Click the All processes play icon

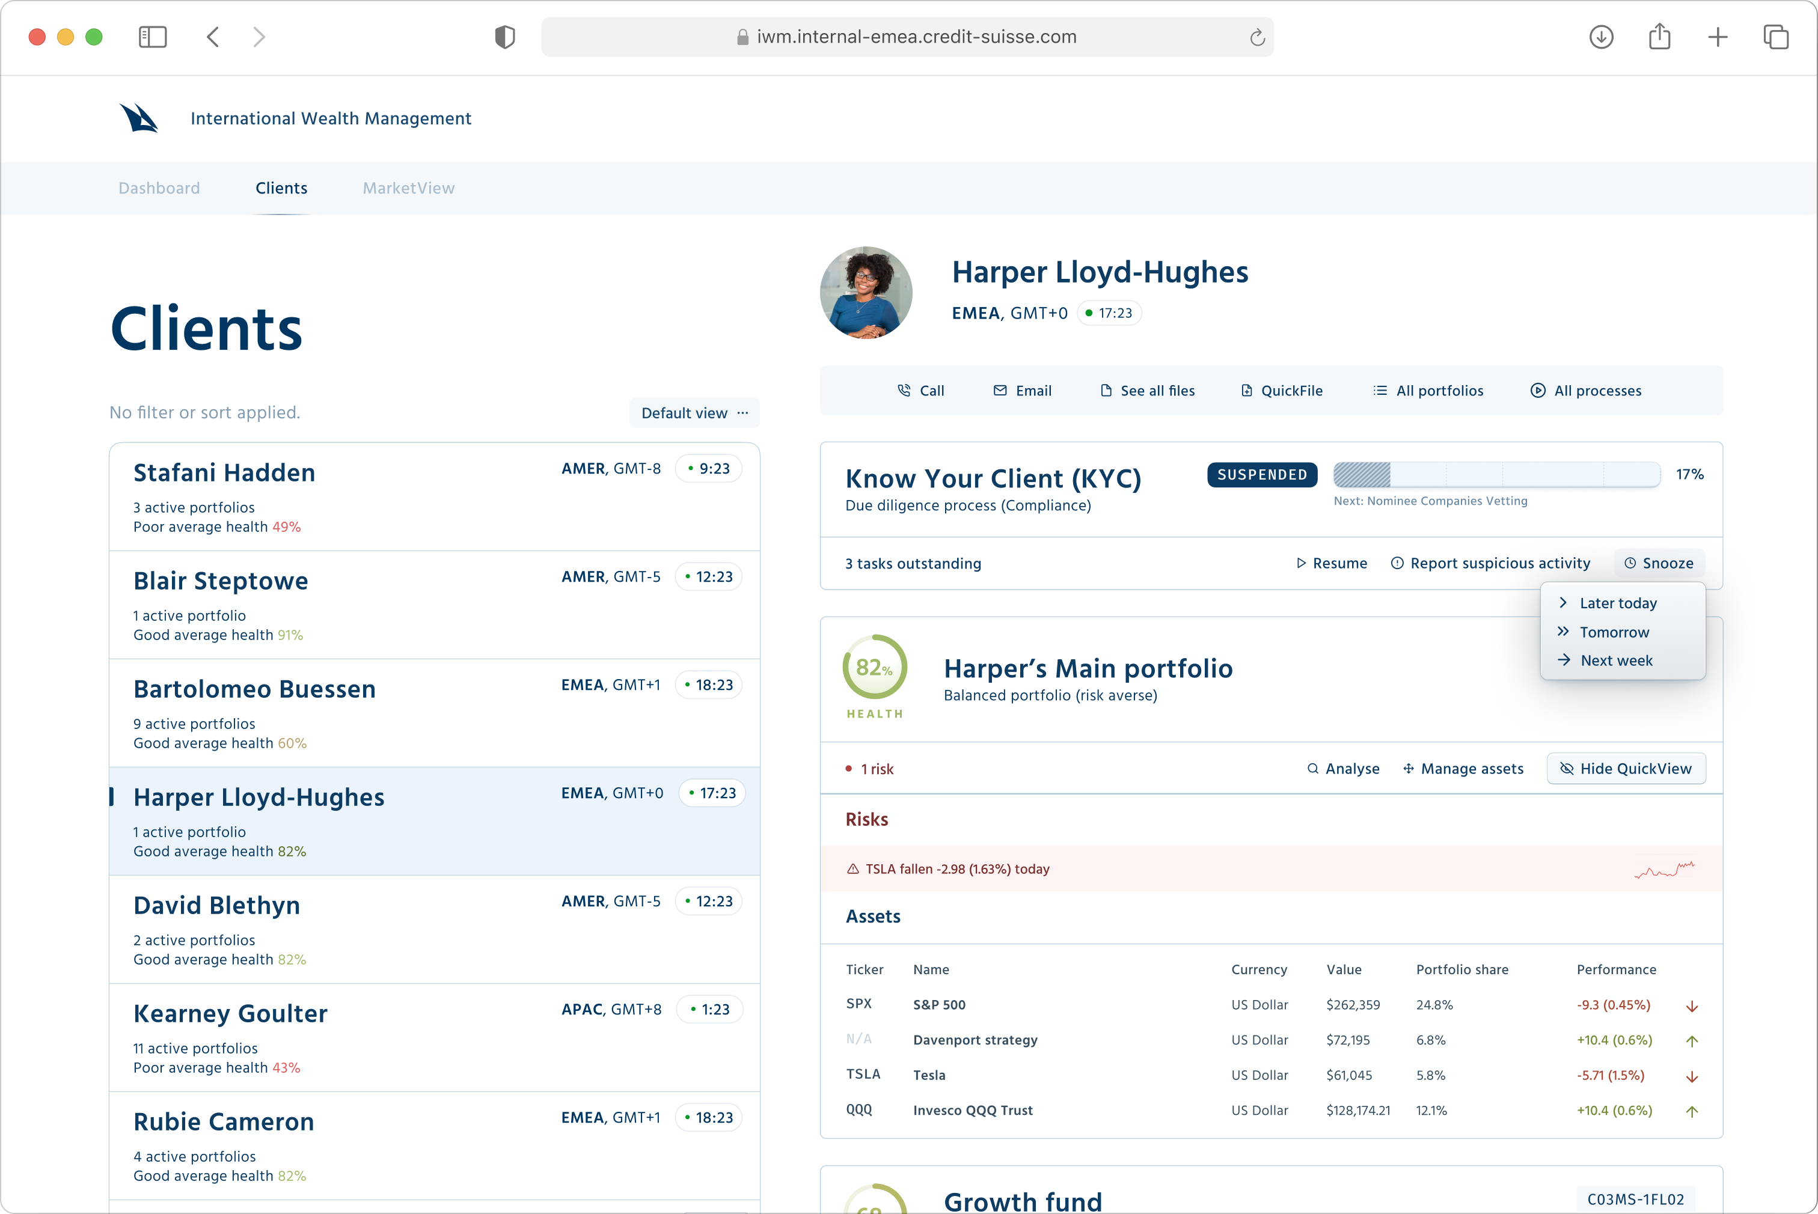coord(1538,390)
